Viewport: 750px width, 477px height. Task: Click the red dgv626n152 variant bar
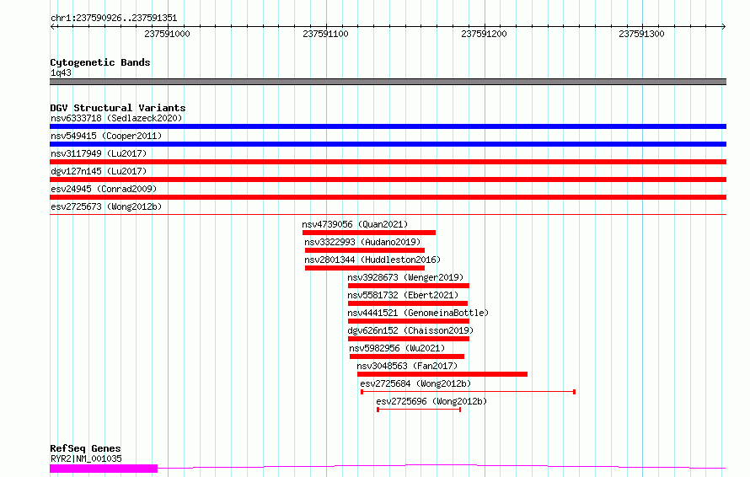coord(409,339)
